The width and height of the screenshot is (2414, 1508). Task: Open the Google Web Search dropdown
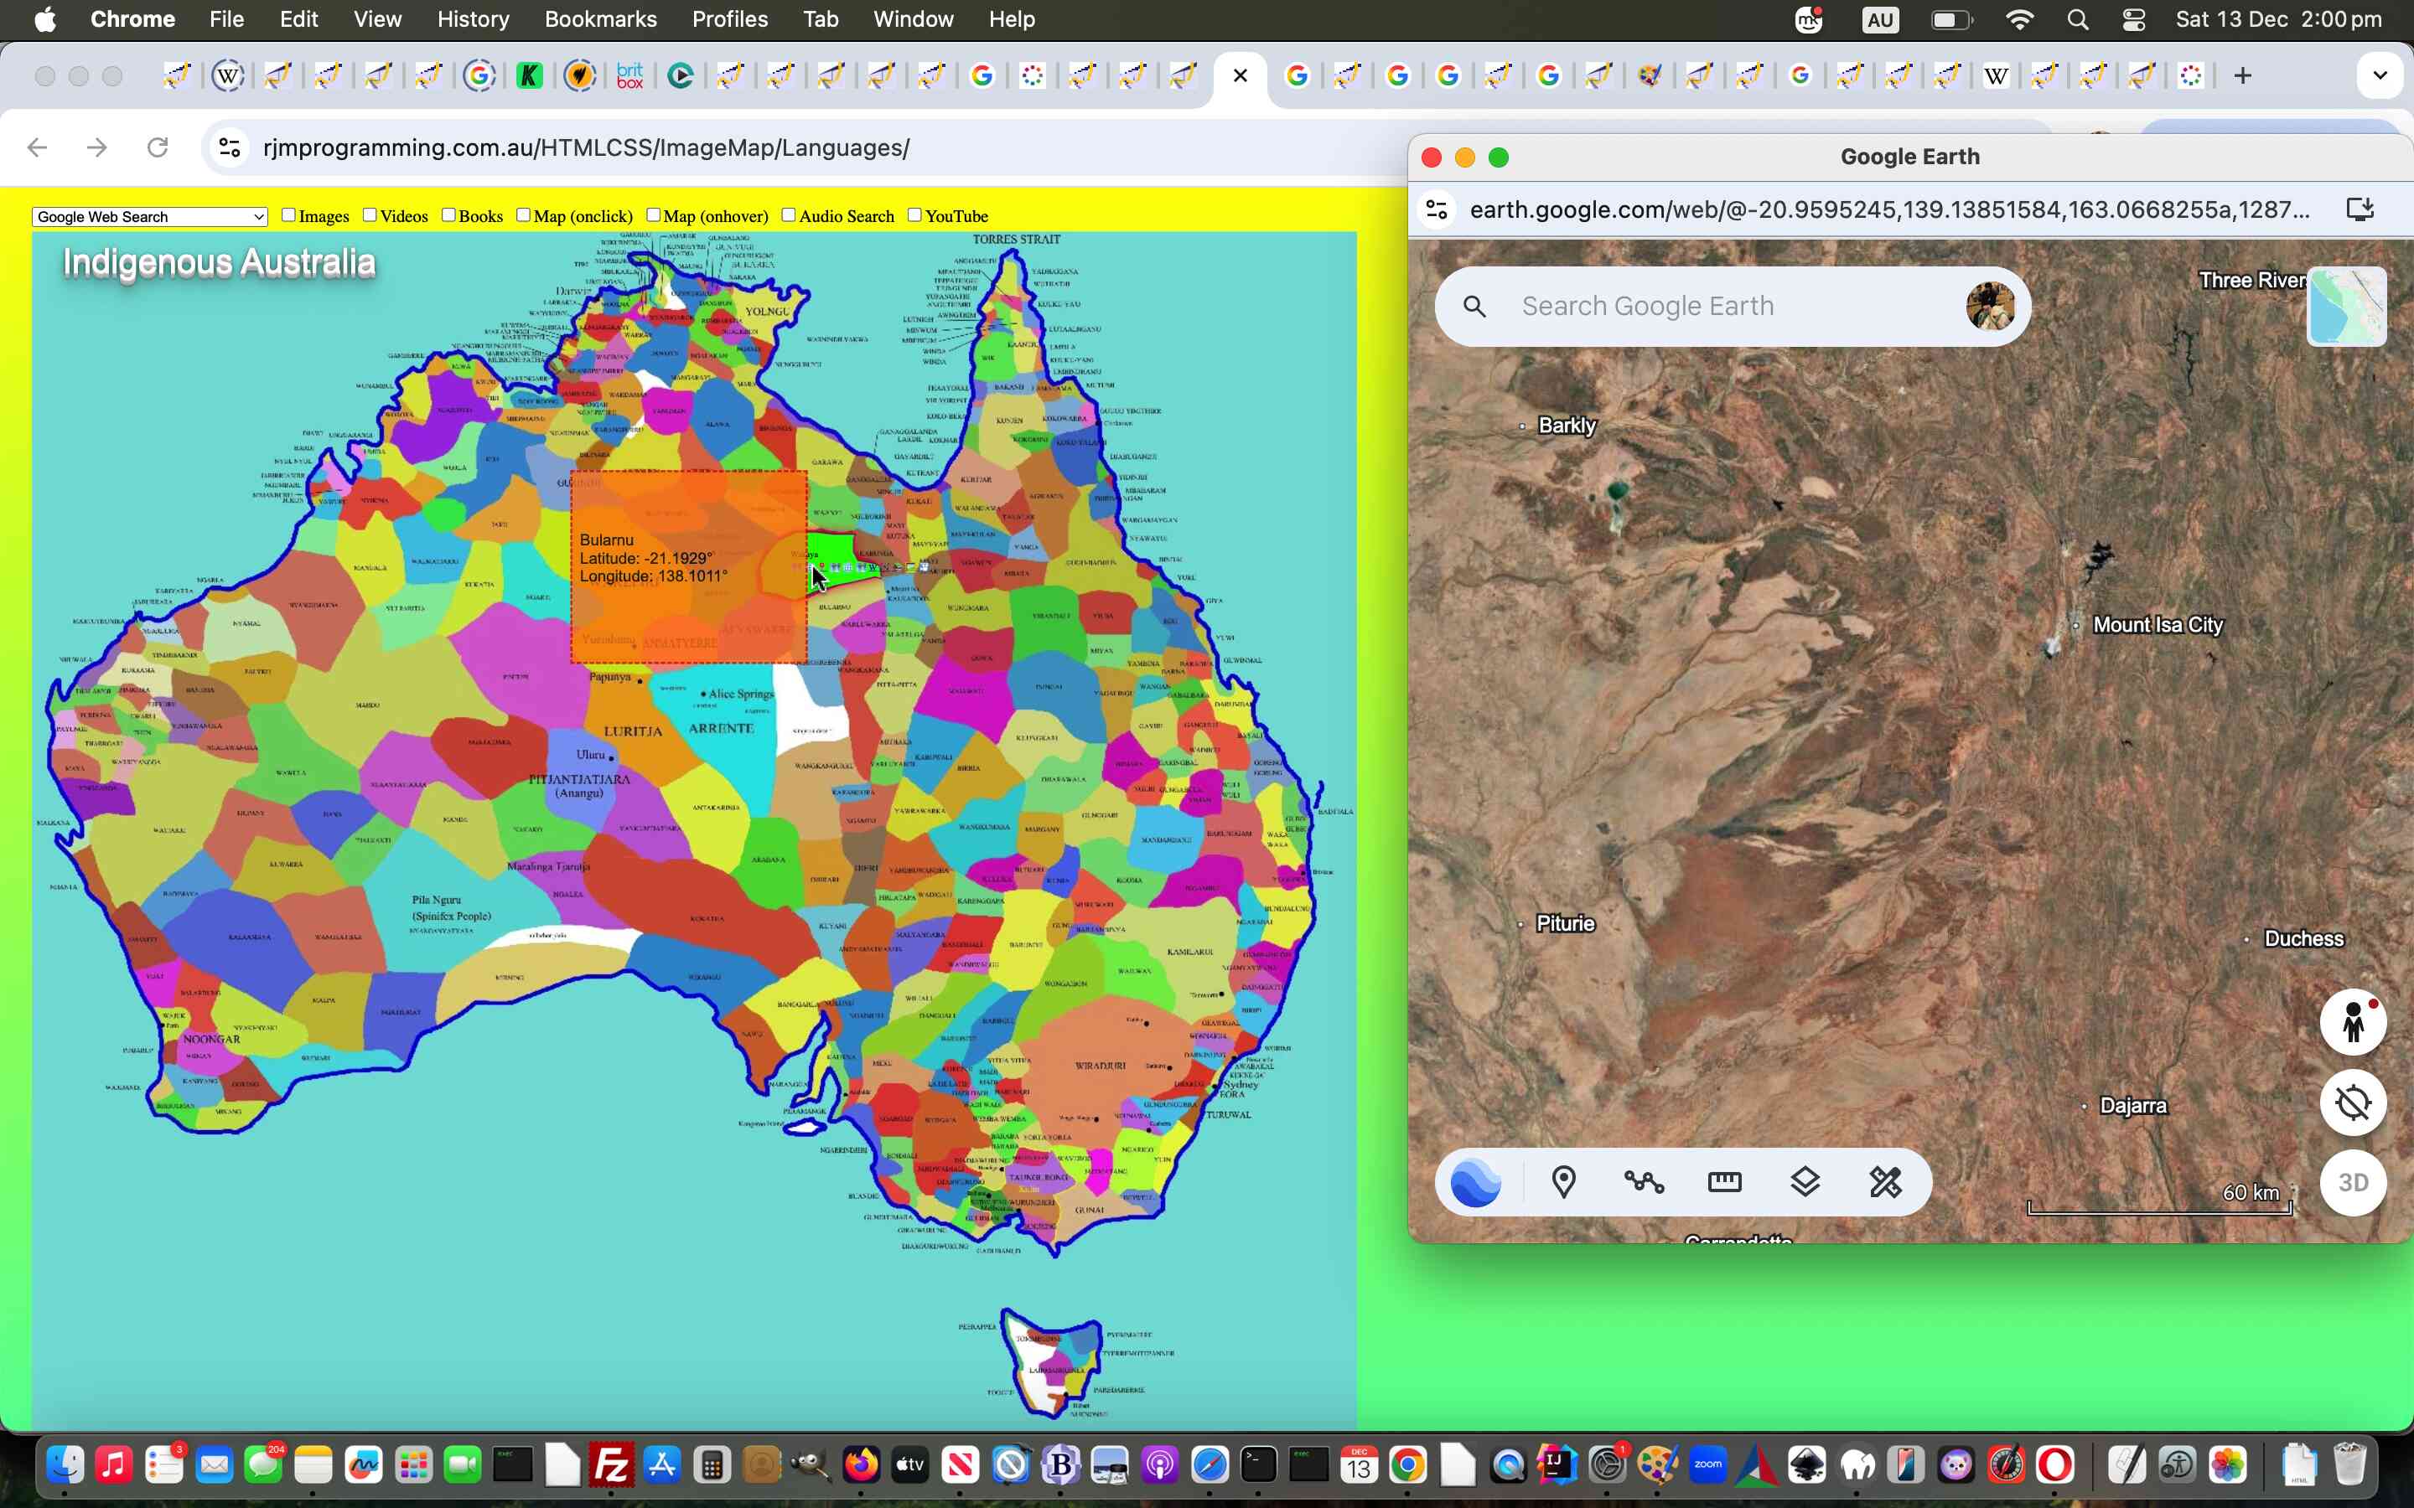click(150, 216)
